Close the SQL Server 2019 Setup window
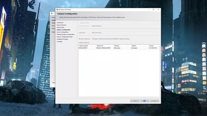 click(x=158, y=10)
